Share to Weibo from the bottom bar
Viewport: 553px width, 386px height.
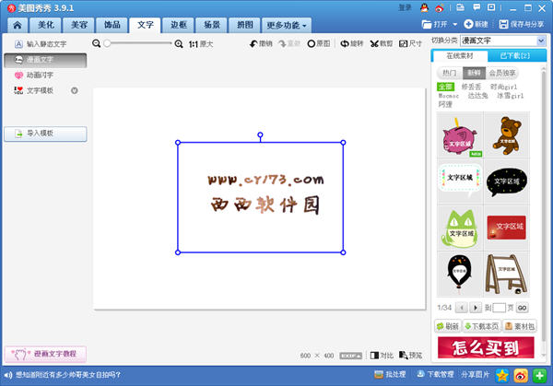point(521,376)
